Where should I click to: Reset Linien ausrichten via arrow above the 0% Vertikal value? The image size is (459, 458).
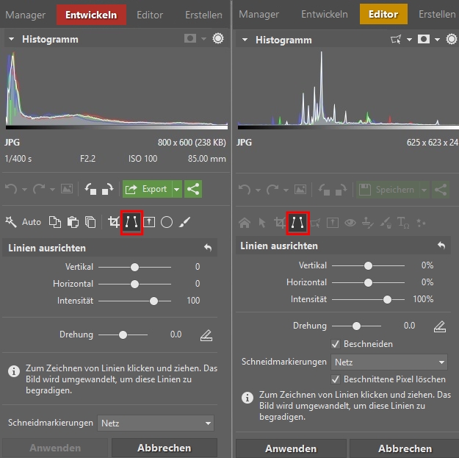441,246
